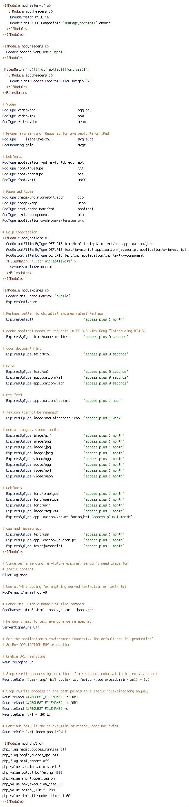Click the "ExpiresByType image/png" line
Viewport: 189px width, 807px height.
coord(65,441)
